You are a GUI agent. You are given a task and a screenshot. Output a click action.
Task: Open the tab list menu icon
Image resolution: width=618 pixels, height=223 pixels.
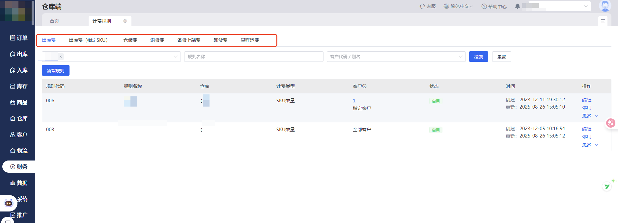[x=603, y=21]
